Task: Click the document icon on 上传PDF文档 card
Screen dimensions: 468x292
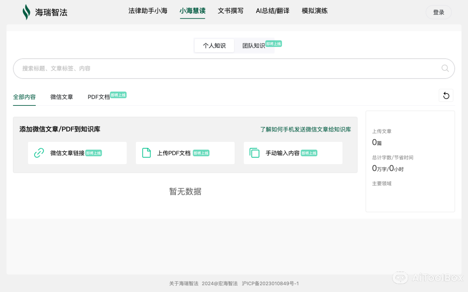Action: (146, 153)
